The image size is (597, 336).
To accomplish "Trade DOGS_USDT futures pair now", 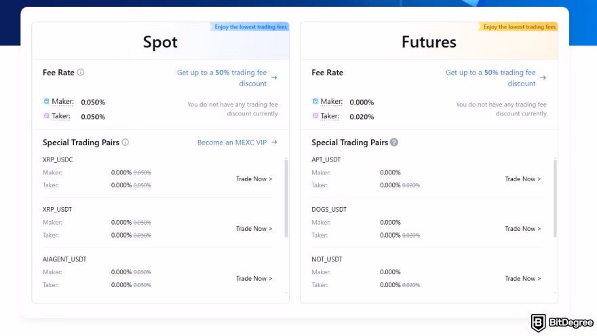I will (522, 229).
